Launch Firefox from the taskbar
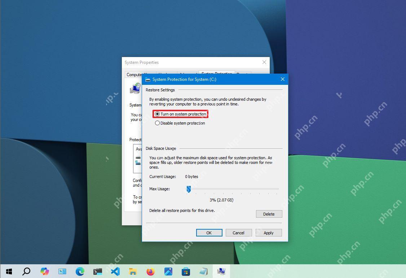The image size is (406, 278). 150,272
